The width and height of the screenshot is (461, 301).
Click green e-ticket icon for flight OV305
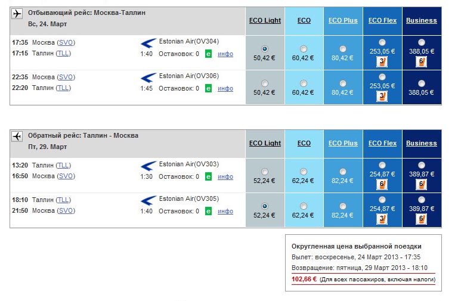pyautogui.click(x=208, y=211)
